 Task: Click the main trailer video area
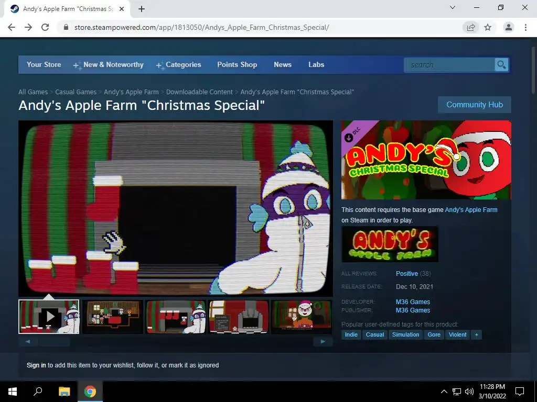click(x=176, y=208)
